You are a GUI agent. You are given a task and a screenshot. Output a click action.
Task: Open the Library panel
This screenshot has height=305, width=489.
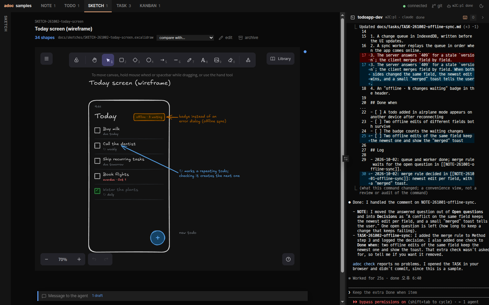coord(280,59)
